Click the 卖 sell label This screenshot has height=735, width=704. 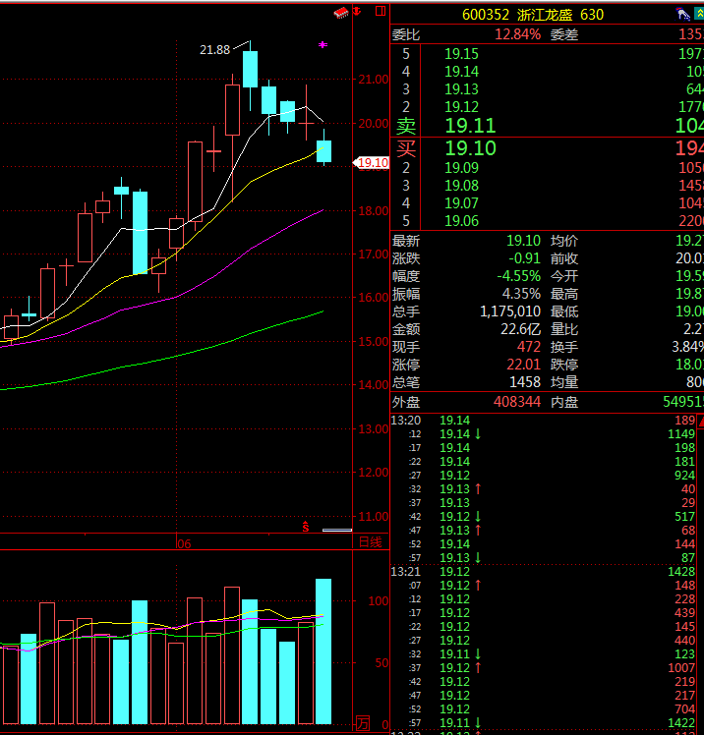click(x=406, y=126)
